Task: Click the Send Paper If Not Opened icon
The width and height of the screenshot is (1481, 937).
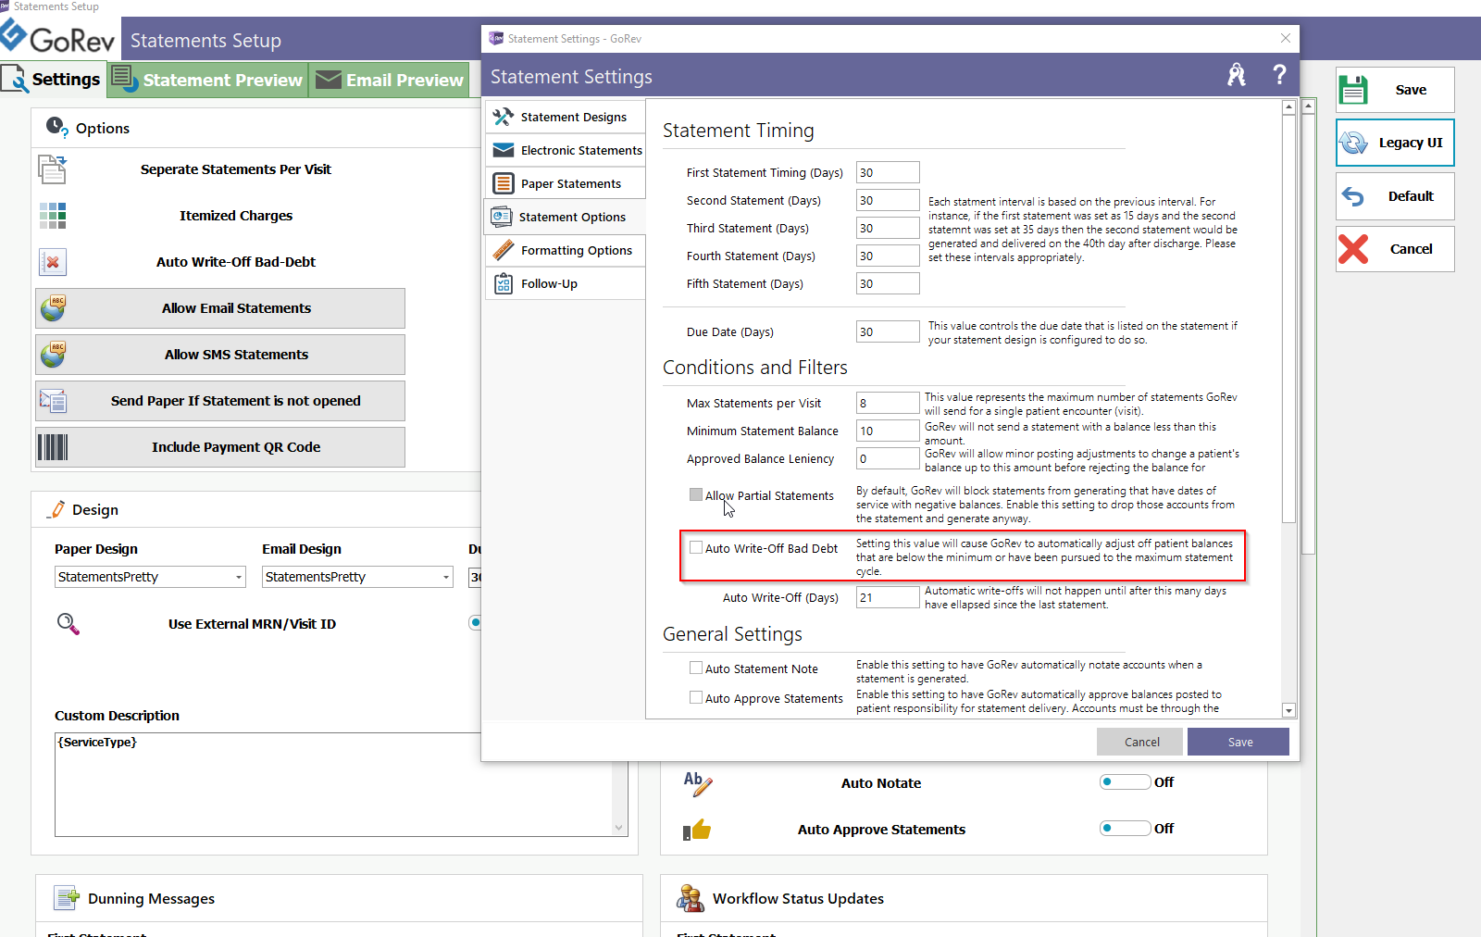Action: click(x=53, y=401)
